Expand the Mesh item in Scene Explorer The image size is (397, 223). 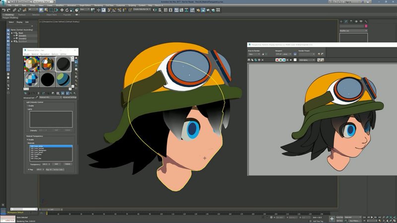[11, 33]
